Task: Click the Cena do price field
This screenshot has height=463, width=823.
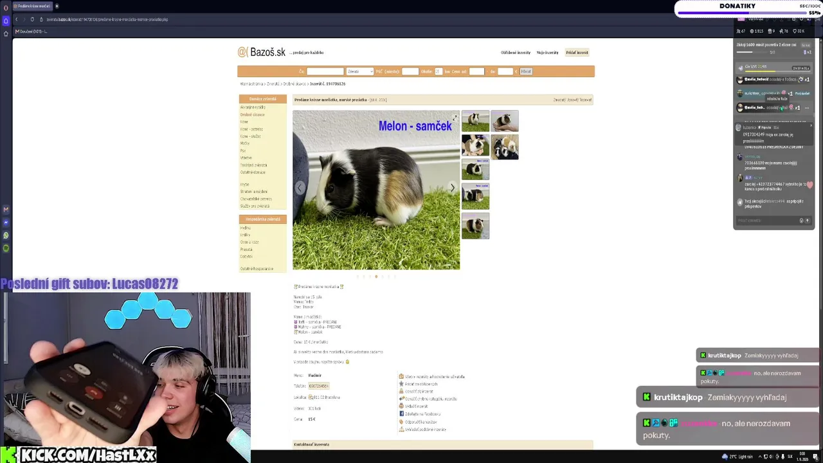Action: pos(505,71)
